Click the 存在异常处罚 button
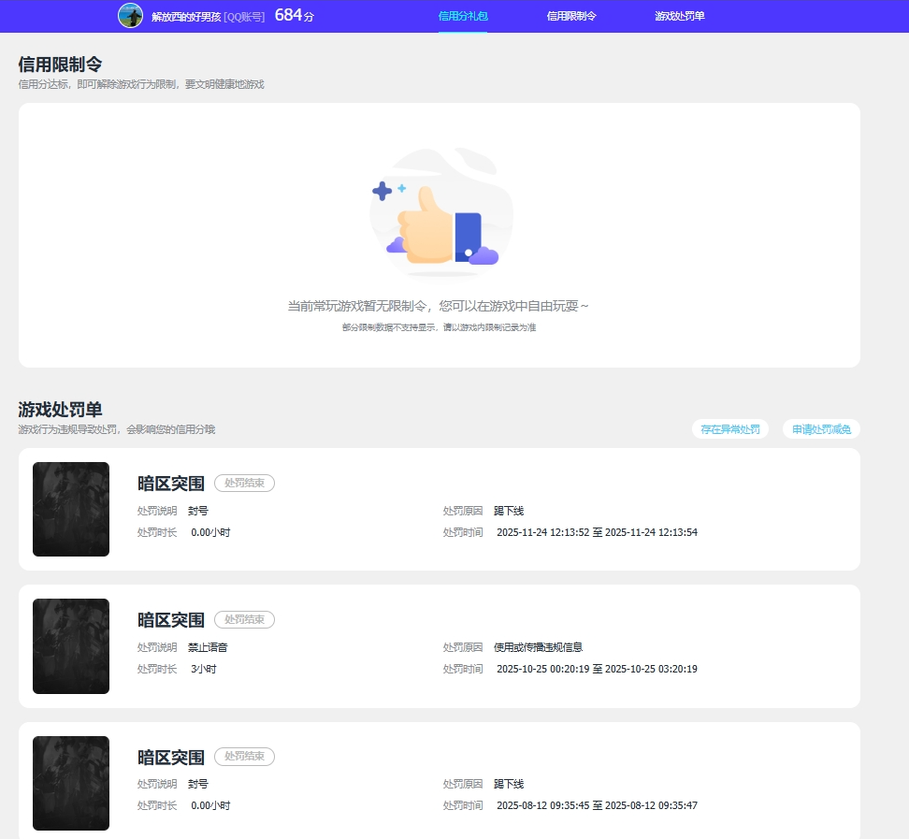Image resolution: width=909 pixels, height=839 pixels. (729, 429)
